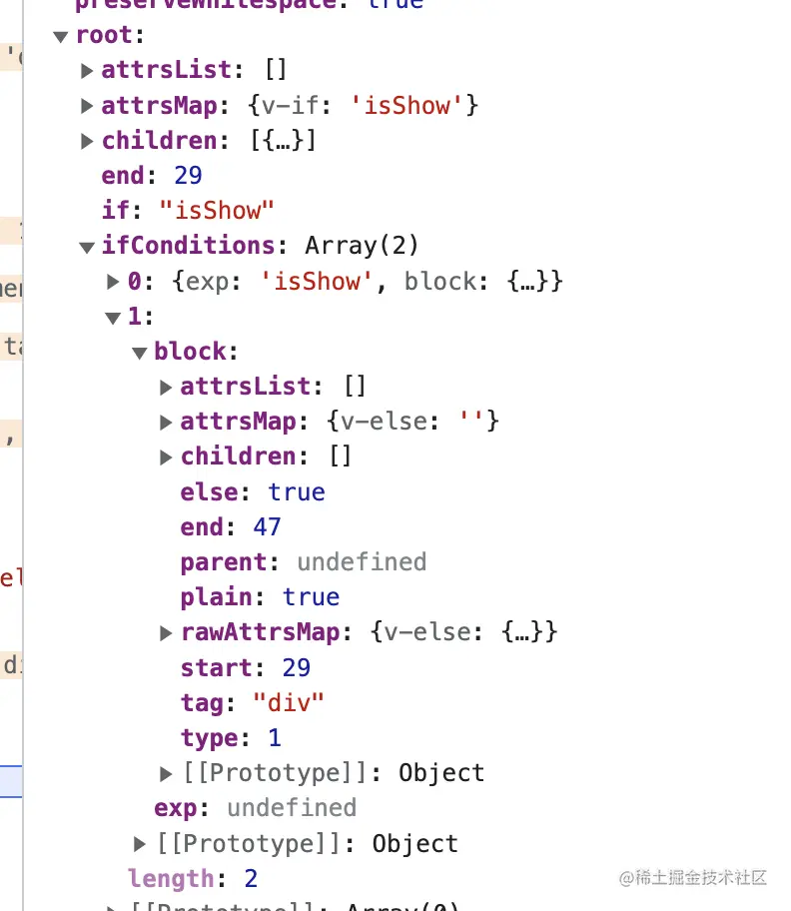
Task: Select the 'if: "isShow"' row
Action: pos(188,211)
